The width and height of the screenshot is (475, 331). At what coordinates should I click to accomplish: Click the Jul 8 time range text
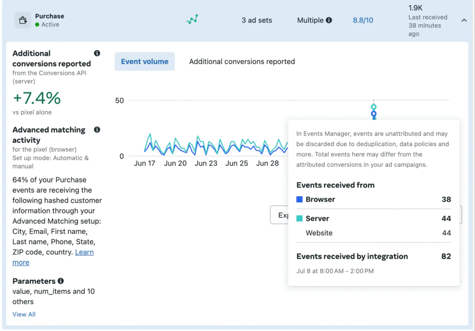click(x=335, y=271)
